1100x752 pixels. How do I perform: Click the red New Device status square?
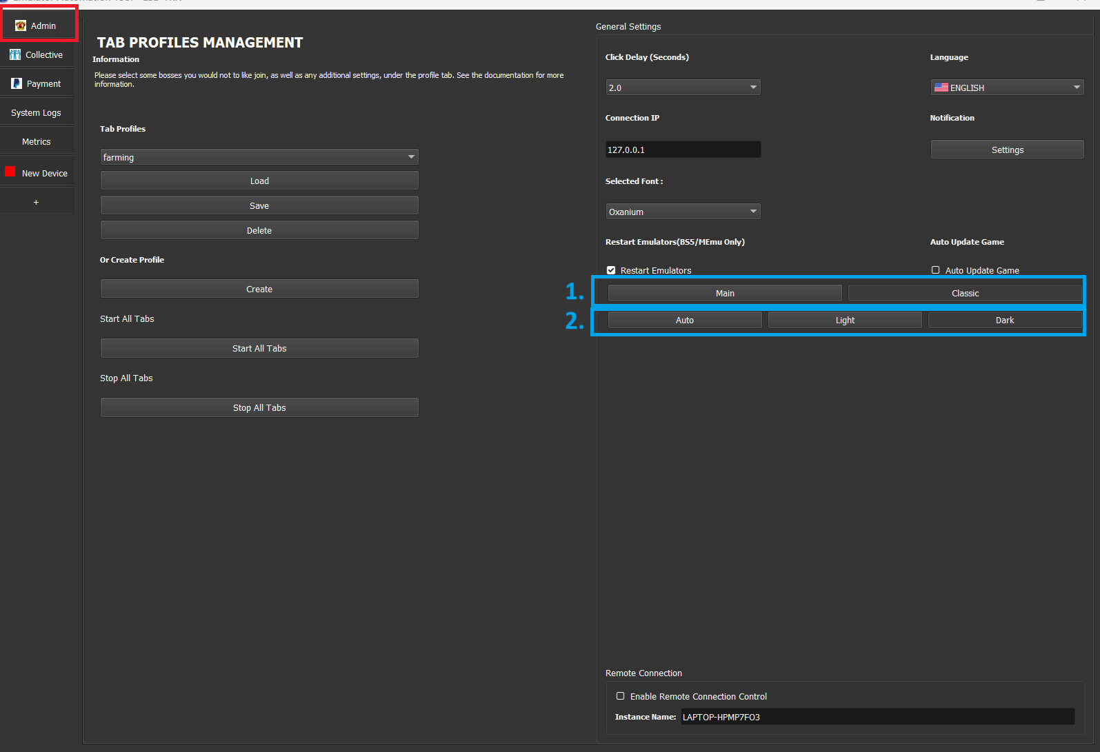[x=10, y=172]
